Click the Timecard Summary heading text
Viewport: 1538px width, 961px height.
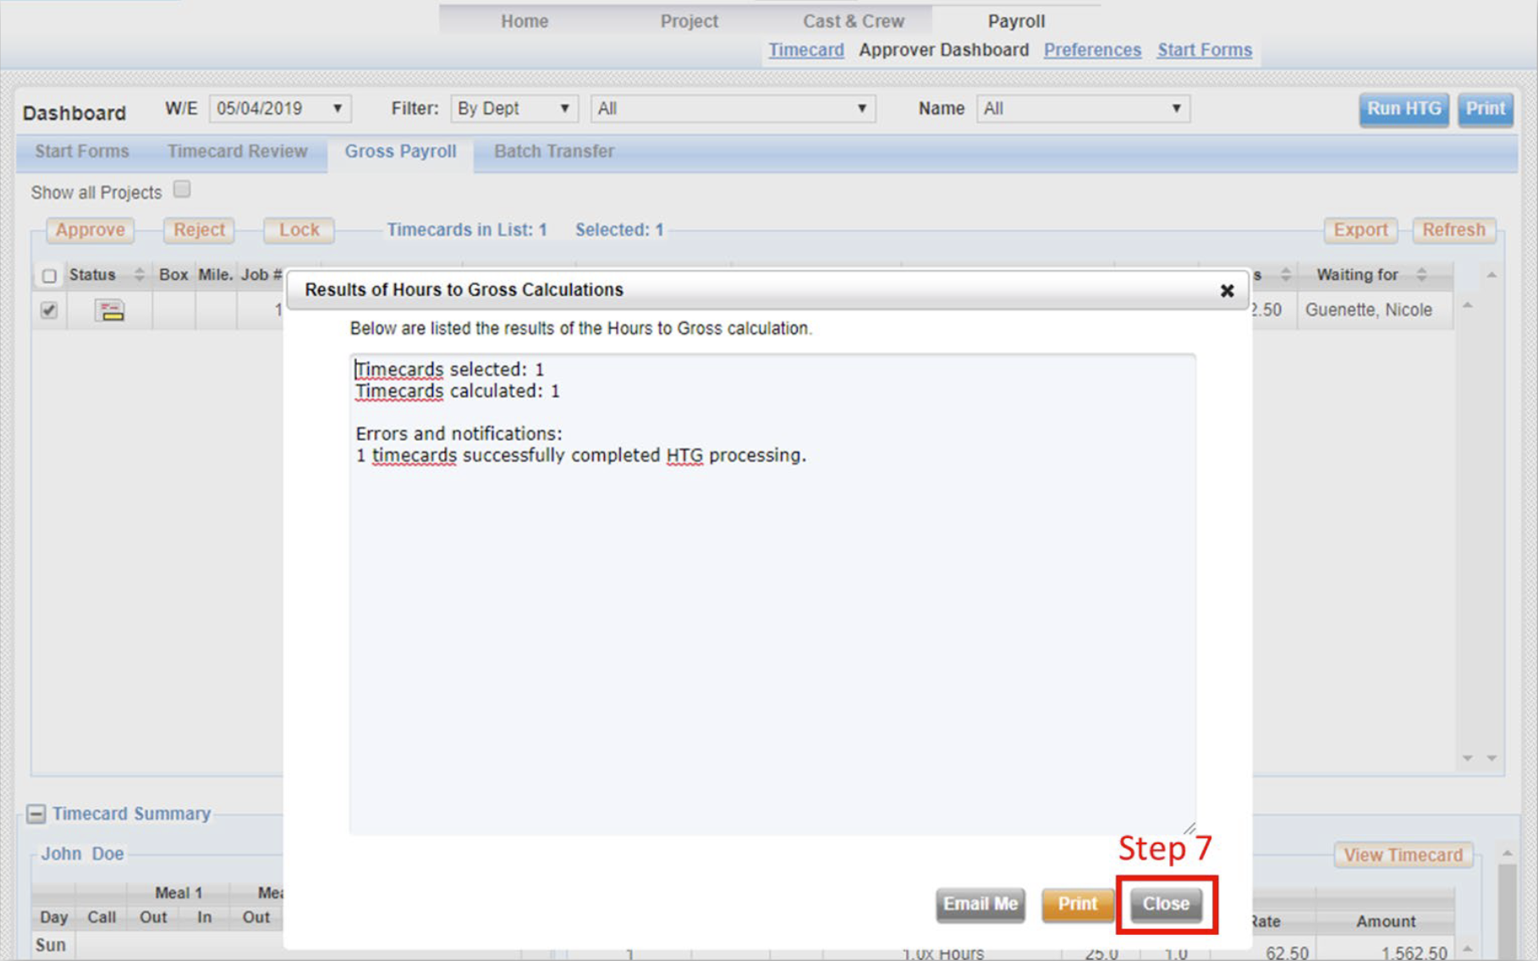click(131, 814)
